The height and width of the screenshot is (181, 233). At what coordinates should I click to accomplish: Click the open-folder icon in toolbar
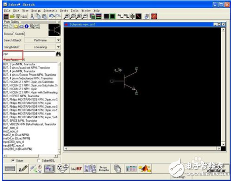point(13,16)
